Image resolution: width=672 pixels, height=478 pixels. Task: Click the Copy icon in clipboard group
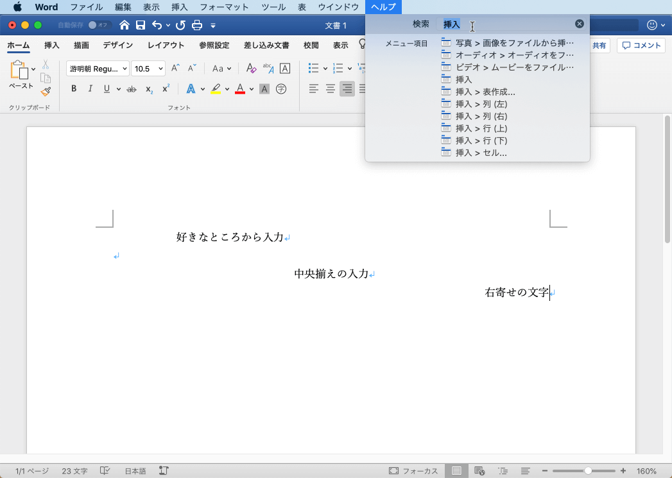[46, 78]
